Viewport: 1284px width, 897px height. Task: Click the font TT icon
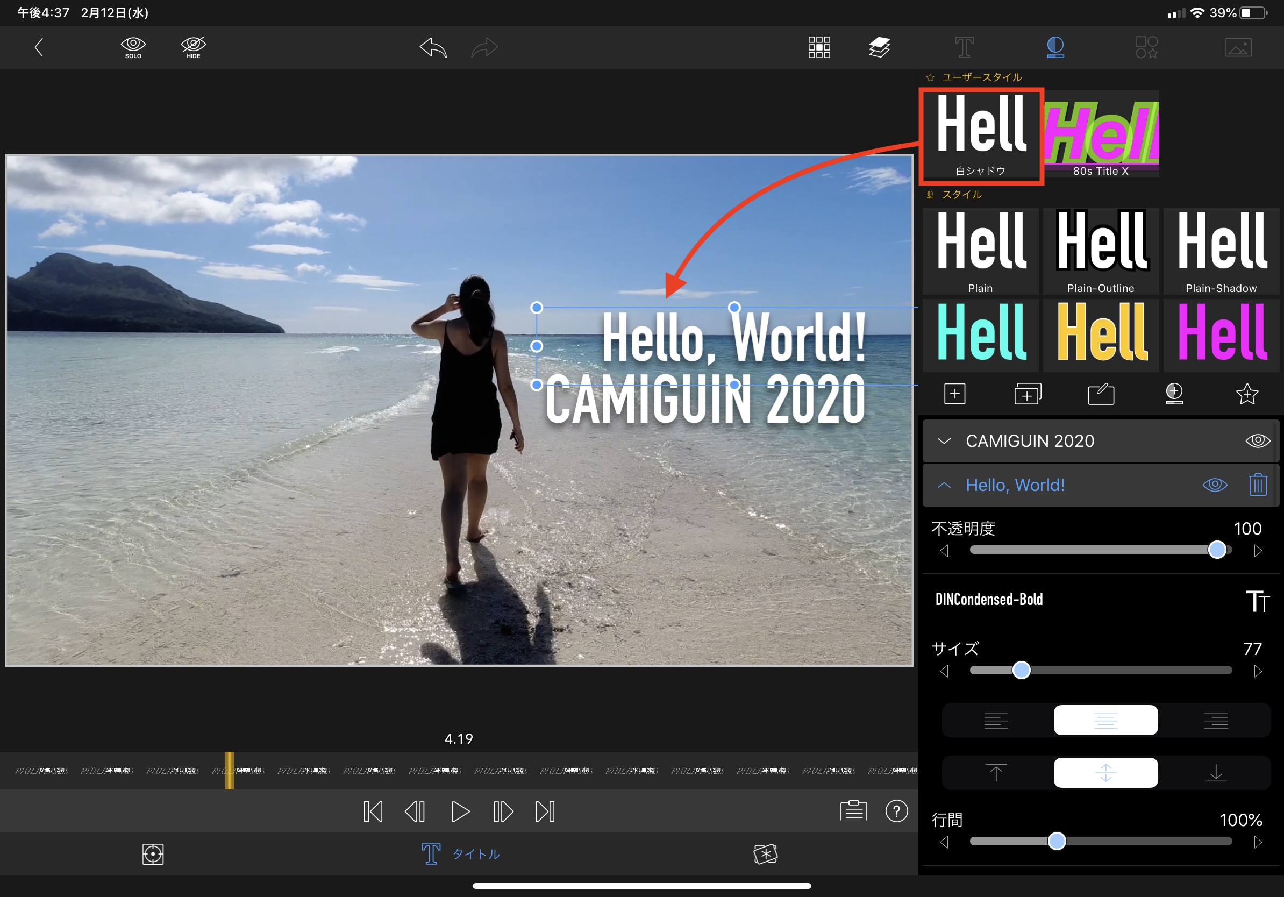[1257, 601]
